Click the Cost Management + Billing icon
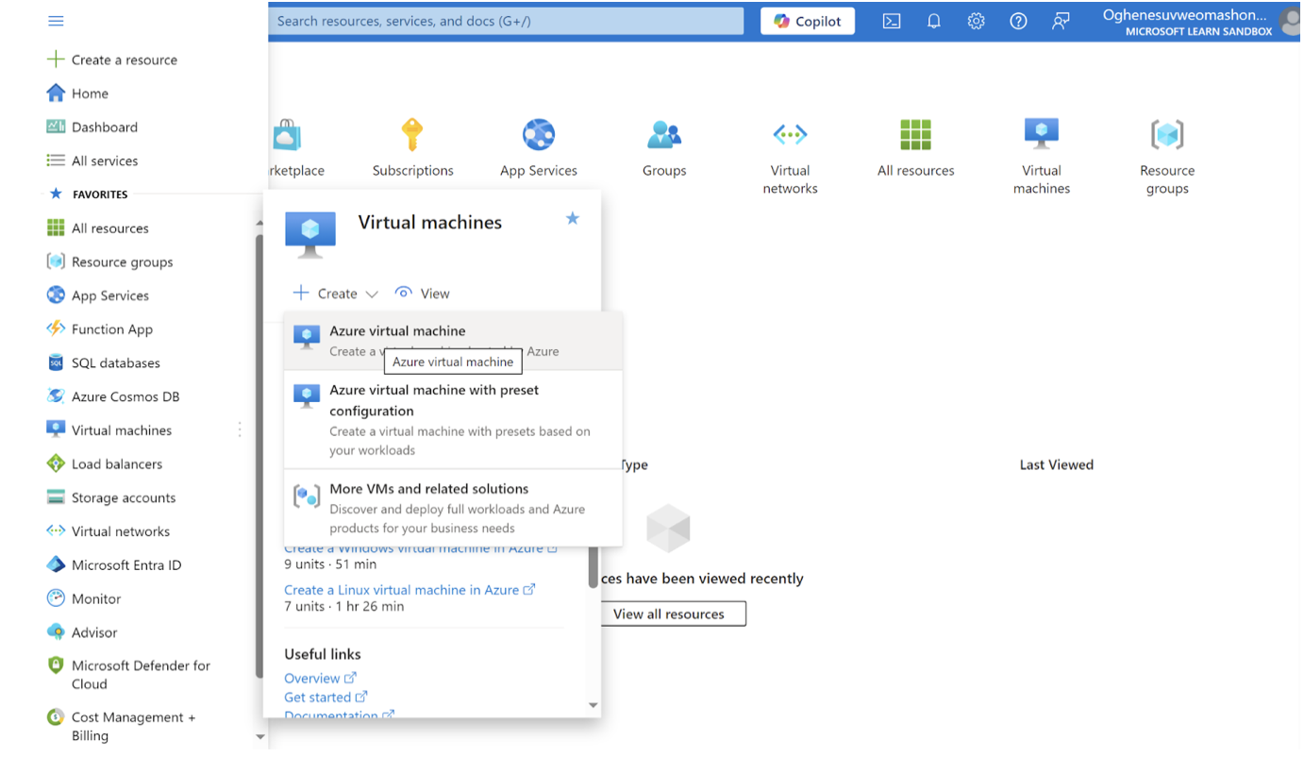This screenshot has height=757, width=1304. pyautogui.click(x=56, y=717)
